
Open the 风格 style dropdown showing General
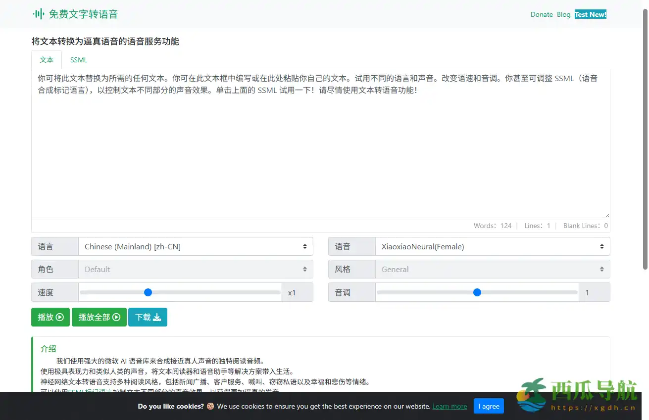click(493, 269)
